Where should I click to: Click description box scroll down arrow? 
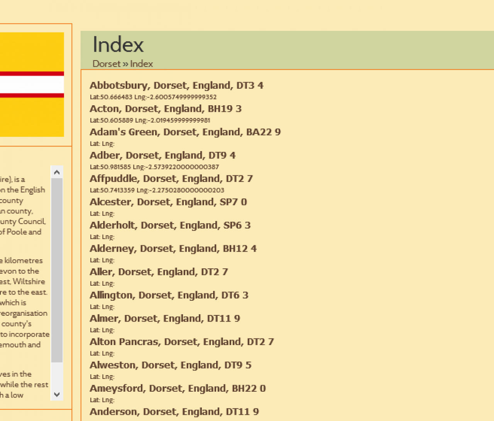(57, 394)
